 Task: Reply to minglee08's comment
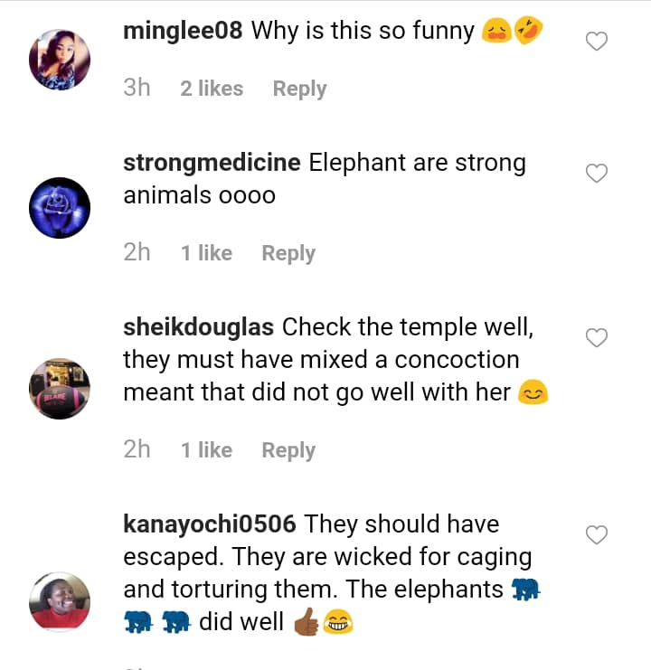(299, 89)
